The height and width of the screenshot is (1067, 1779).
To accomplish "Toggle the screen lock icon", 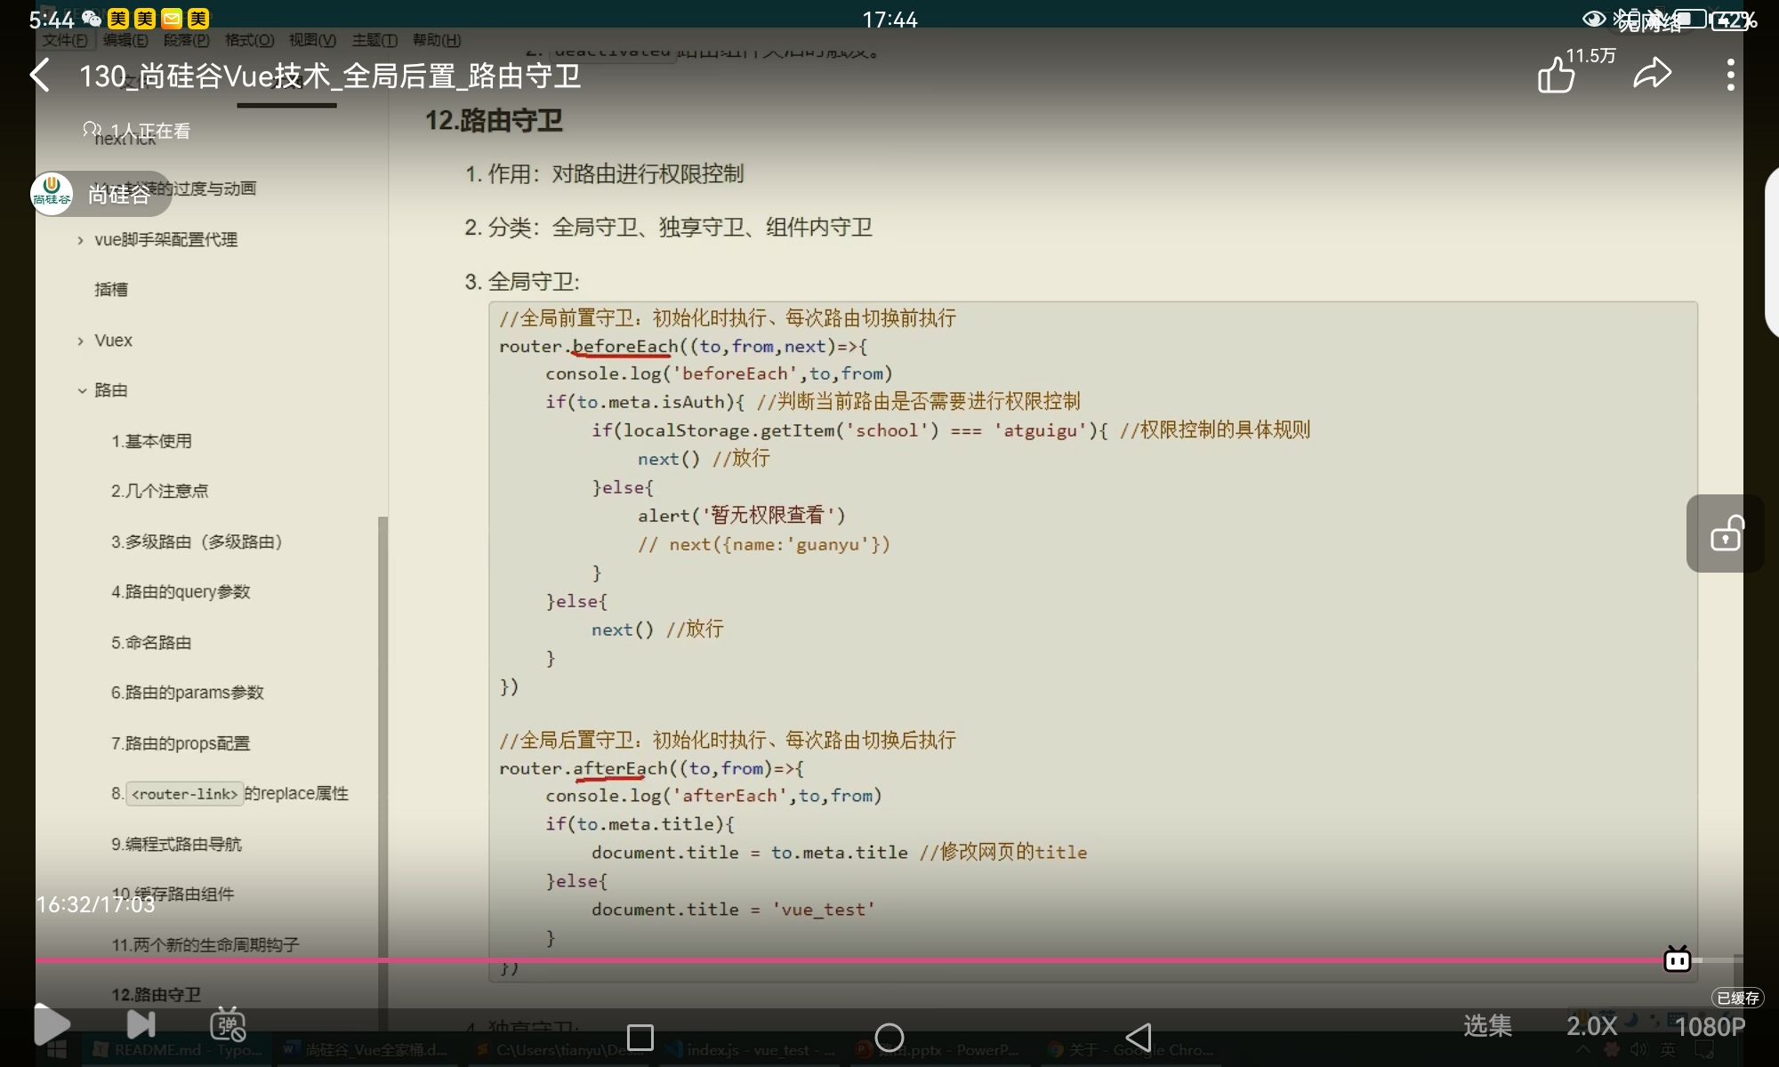I will (1726, 533).
